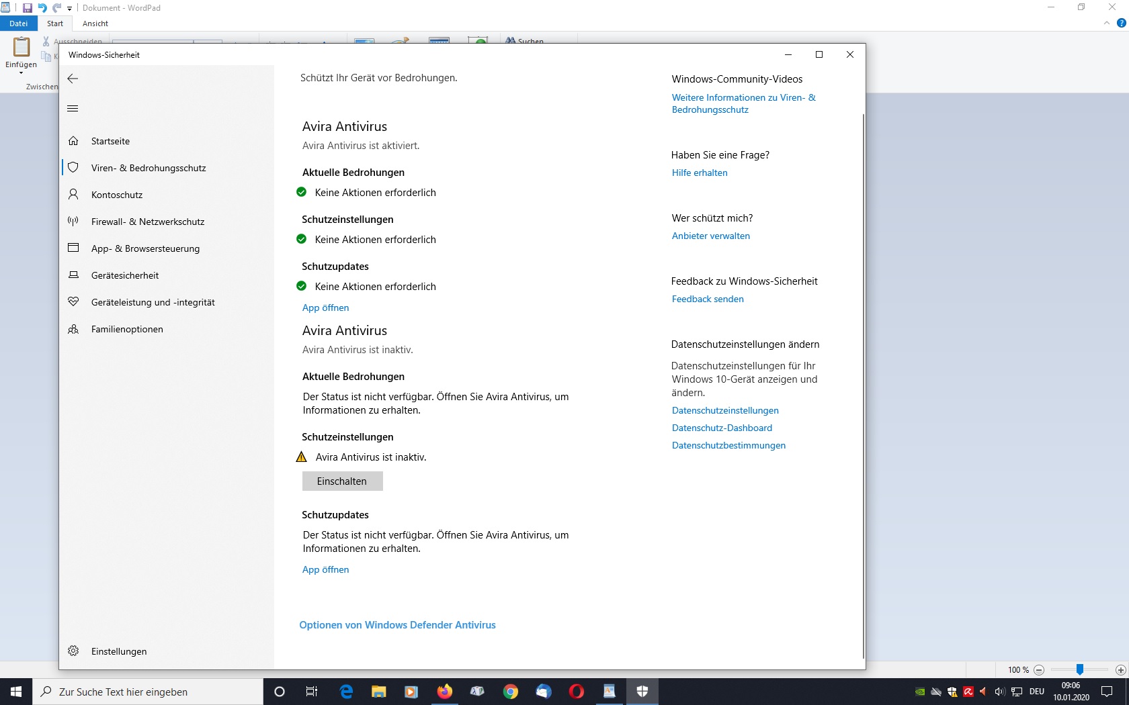Adjust the WordPad zoom slider handle
The width and height of the screenshot is (1129, 705).
click(1080, 669)
